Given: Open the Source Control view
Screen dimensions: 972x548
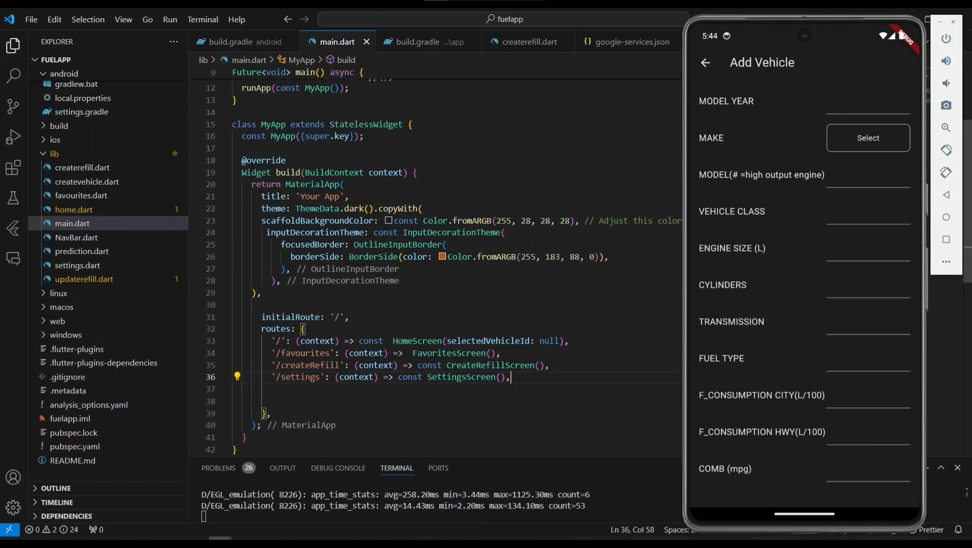Looking at the screenshot, I should pyautogui.click(x=13, y=107).
